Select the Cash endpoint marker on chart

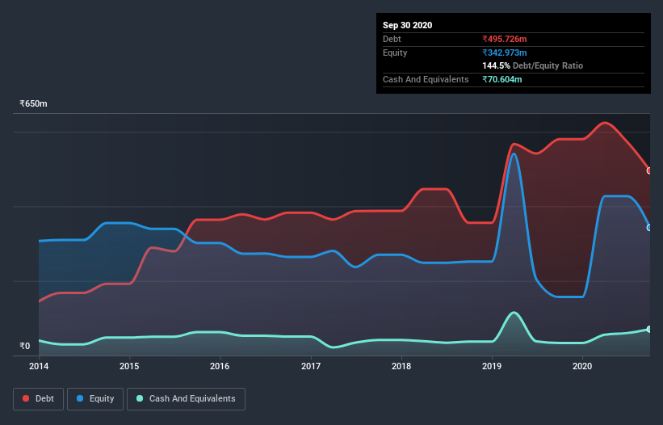(649, 329)
